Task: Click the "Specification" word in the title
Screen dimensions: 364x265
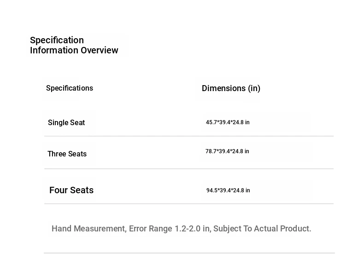Action: click(x=57, y=40)
